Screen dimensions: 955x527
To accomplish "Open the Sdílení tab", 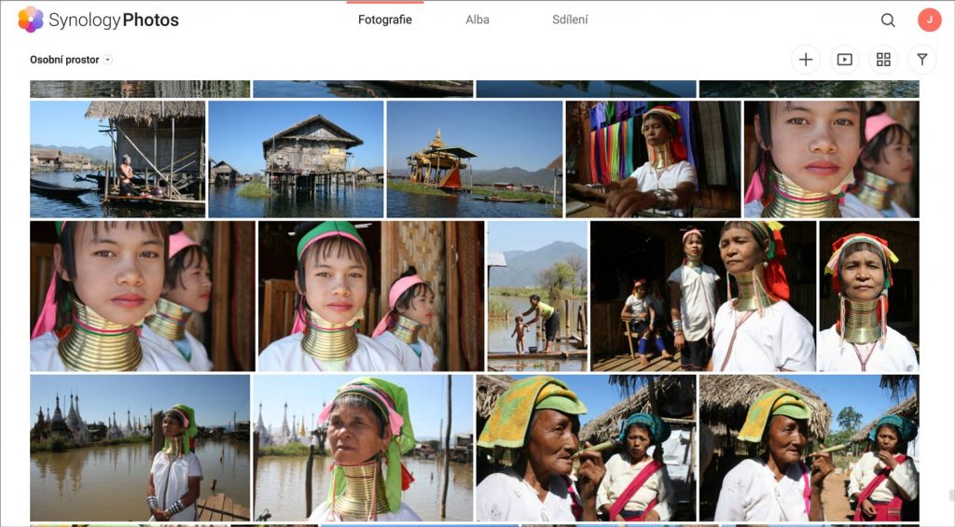I will (x=570, y=20).
